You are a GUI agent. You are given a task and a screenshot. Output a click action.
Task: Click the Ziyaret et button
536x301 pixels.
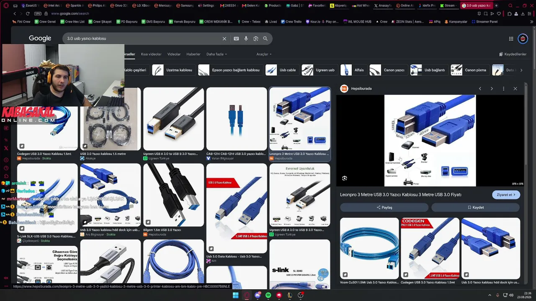506,195
